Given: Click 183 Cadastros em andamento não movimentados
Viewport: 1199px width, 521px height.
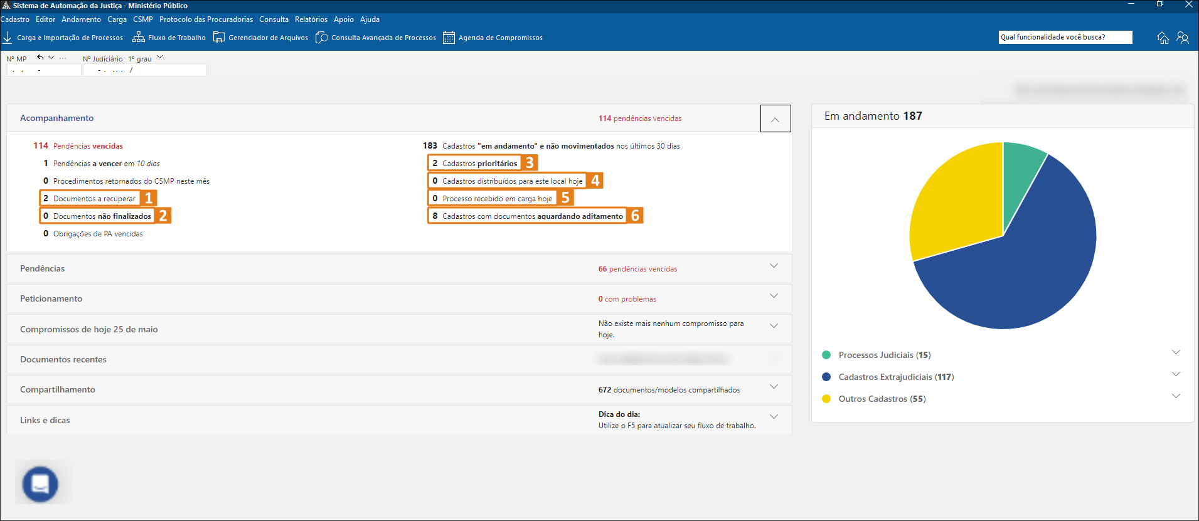Looking at the screenshot, I should click(552, 146).
